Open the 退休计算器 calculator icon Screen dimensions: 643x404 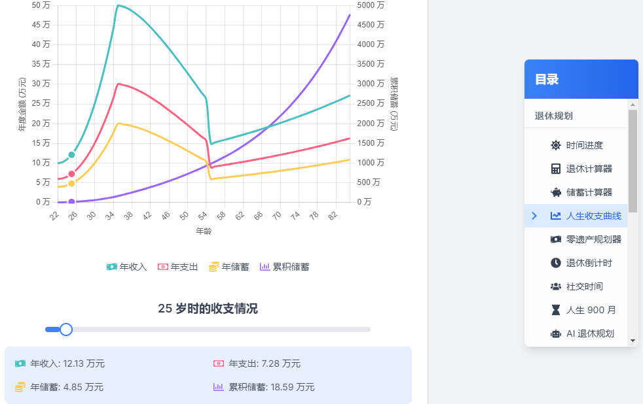pyautogui.click(x=555, y=169)
